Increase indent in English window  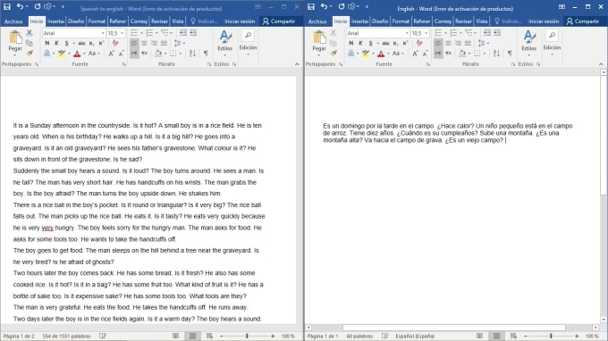(497, 33)
